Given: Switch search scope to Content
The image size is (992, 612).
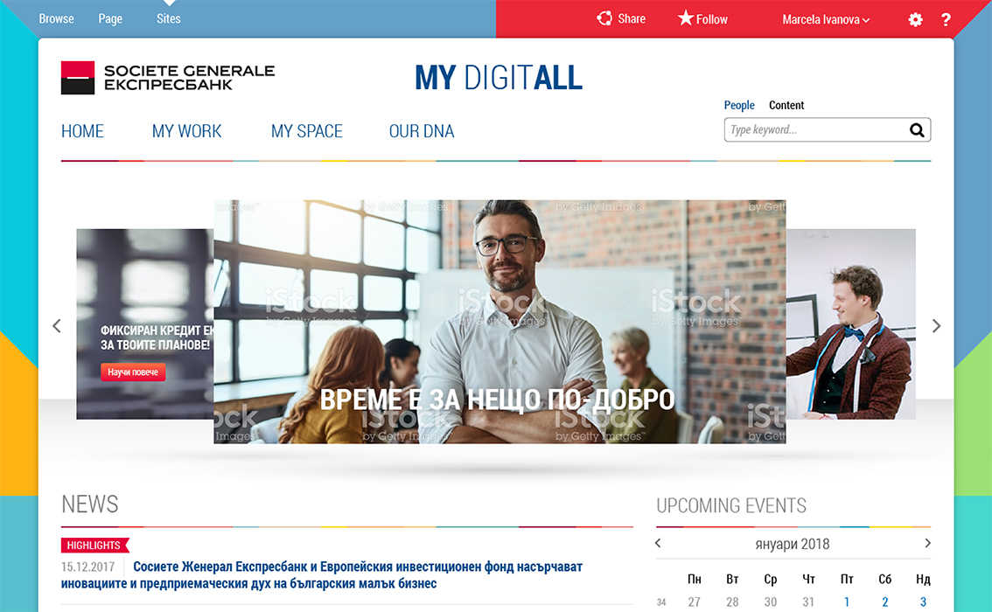Looking at the screenshot, I should (786, 105).
